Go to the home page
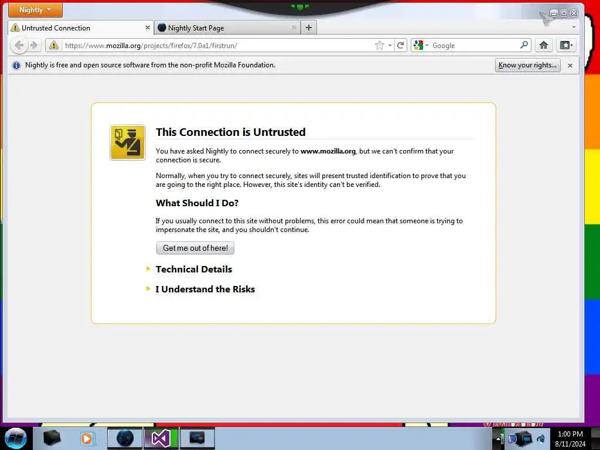600x450 pixels. click(543, 46)
